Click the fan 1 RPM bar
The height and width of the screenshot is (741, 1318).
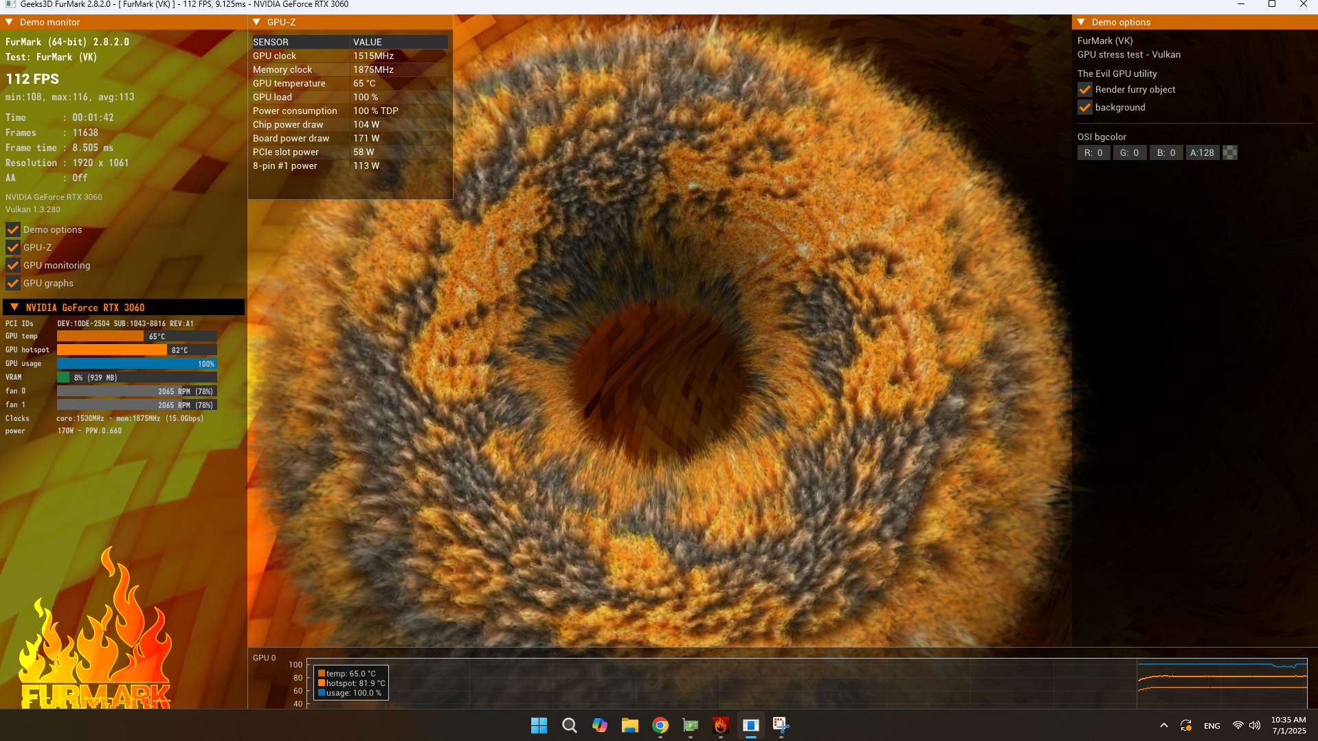tap(137, 404)
